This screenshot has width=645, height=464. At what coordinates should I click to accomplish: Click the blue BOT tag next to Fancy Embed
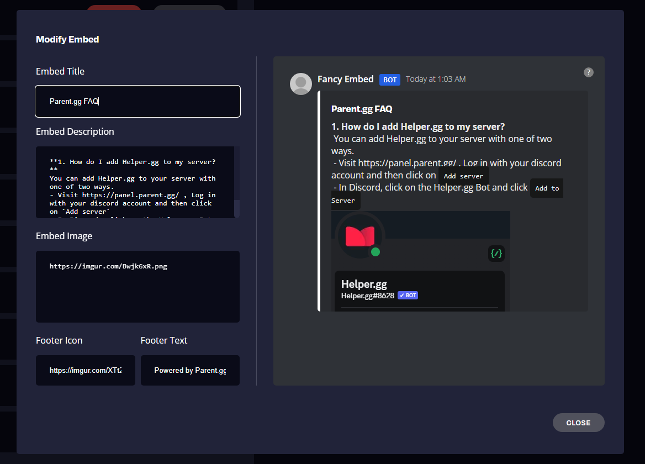(x=389, y=80)
